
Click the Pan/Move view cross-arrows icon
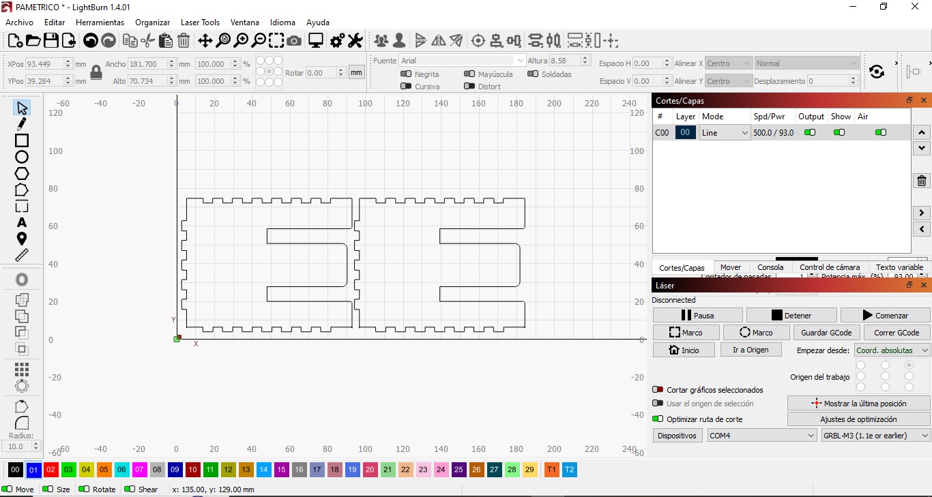pos(205,41)
